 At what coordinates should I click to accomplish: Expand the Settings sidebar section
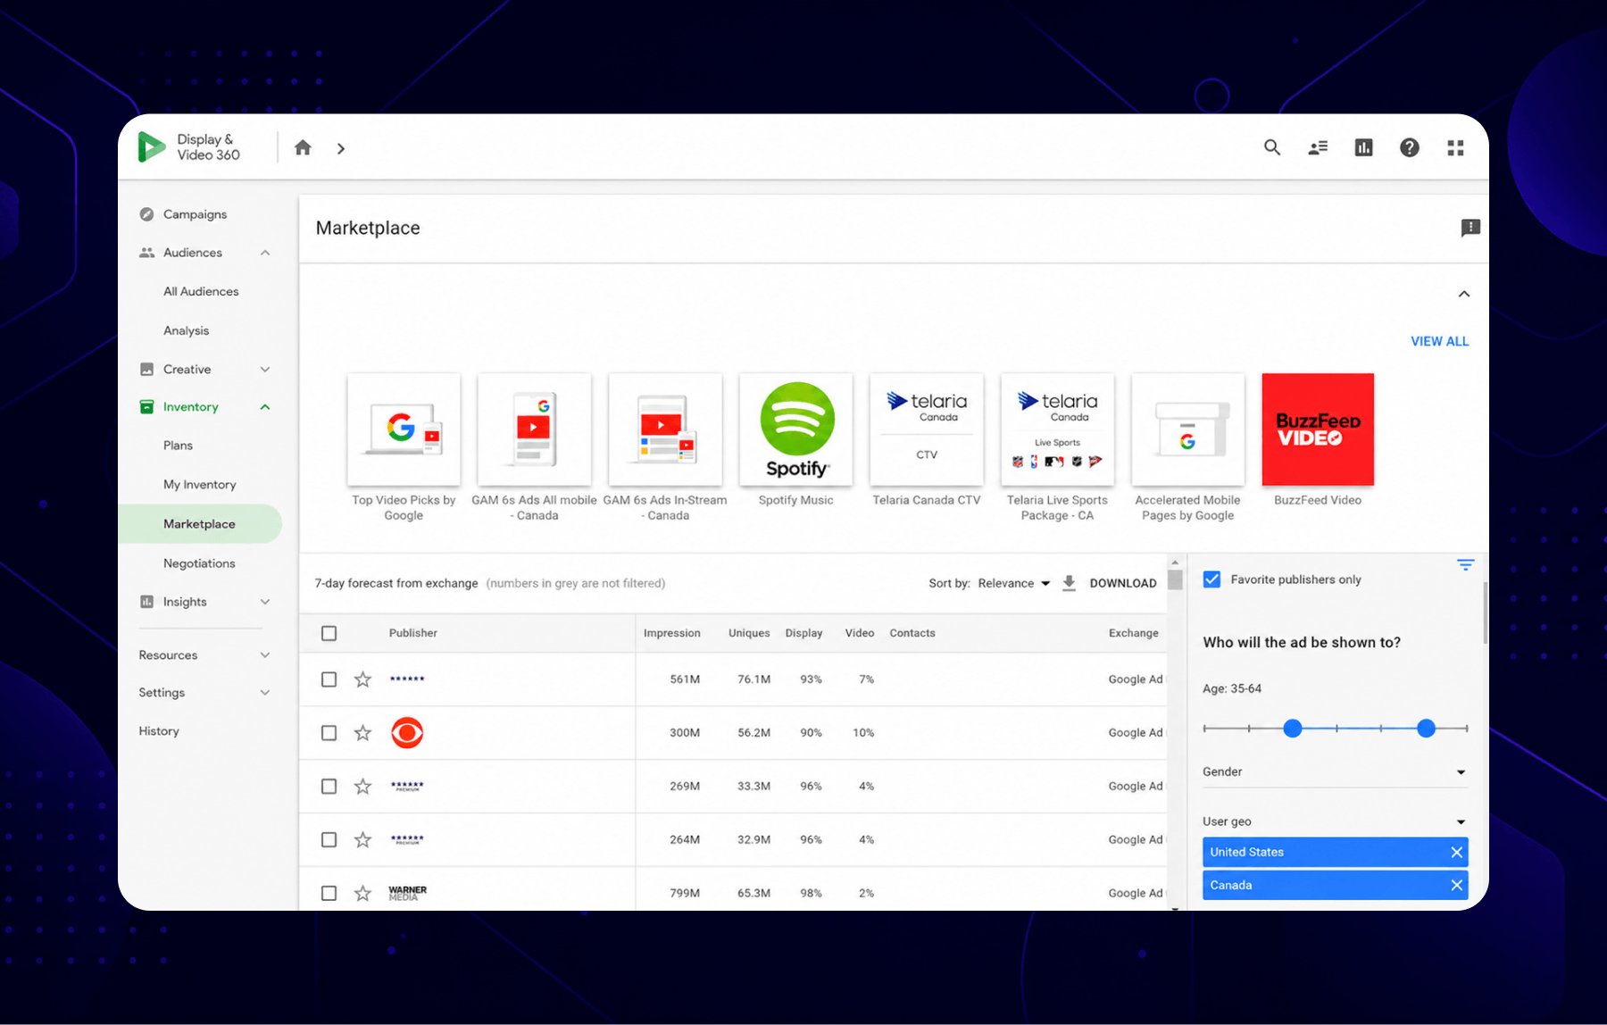pyautogui.click(x=265, y=693)
